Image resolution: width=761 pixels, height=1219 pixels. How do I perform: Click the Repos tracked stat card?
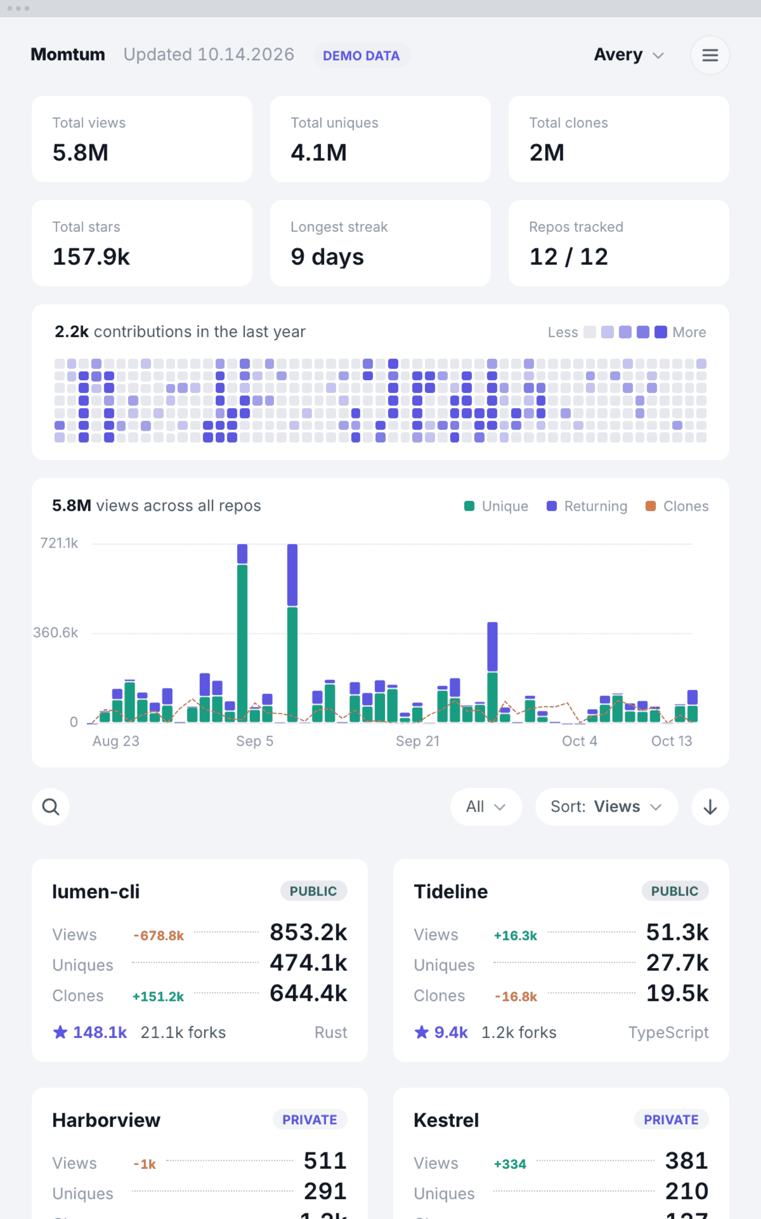coord(619,243)
